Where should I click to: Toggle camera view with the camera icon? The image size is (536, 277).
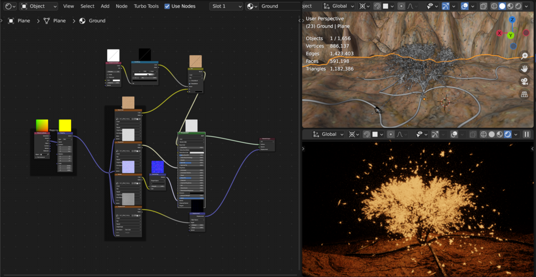pyautogui.click(x=524, y=82)
